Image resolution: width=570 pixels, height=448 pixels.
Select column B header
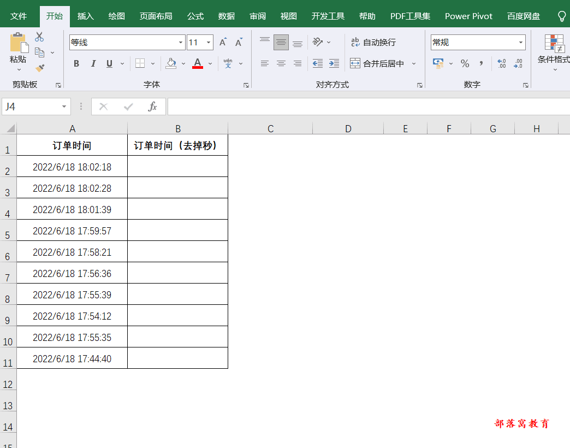[178, 128]
